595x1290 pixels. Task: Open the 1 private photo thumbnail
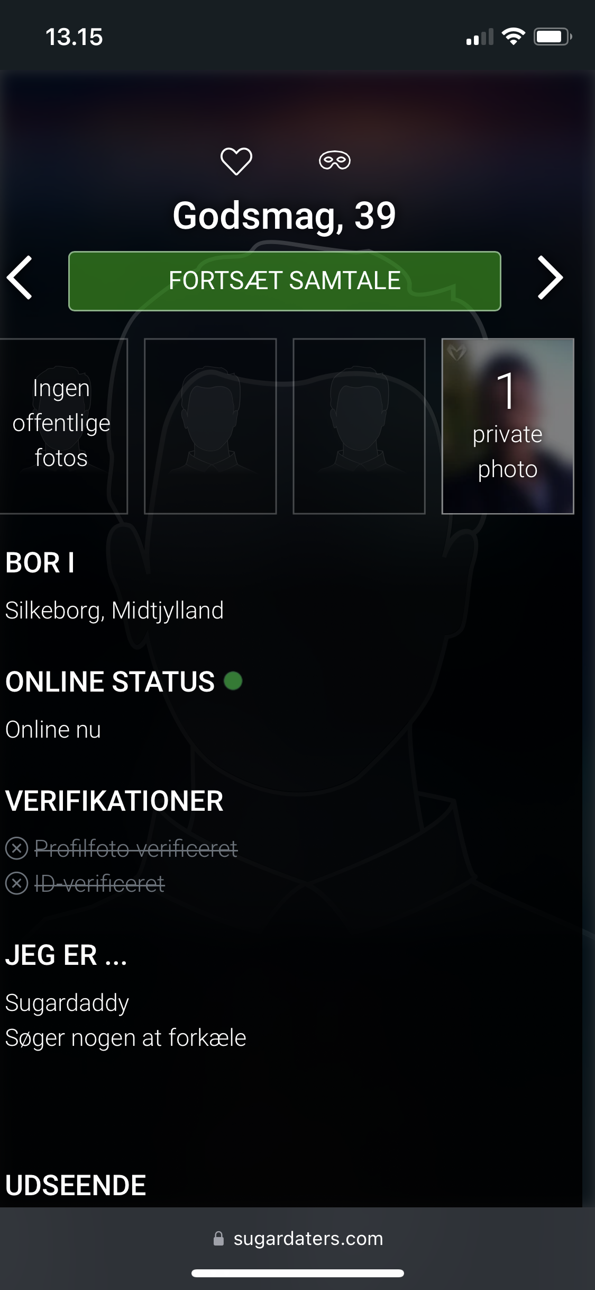click(x=508, y=426)
